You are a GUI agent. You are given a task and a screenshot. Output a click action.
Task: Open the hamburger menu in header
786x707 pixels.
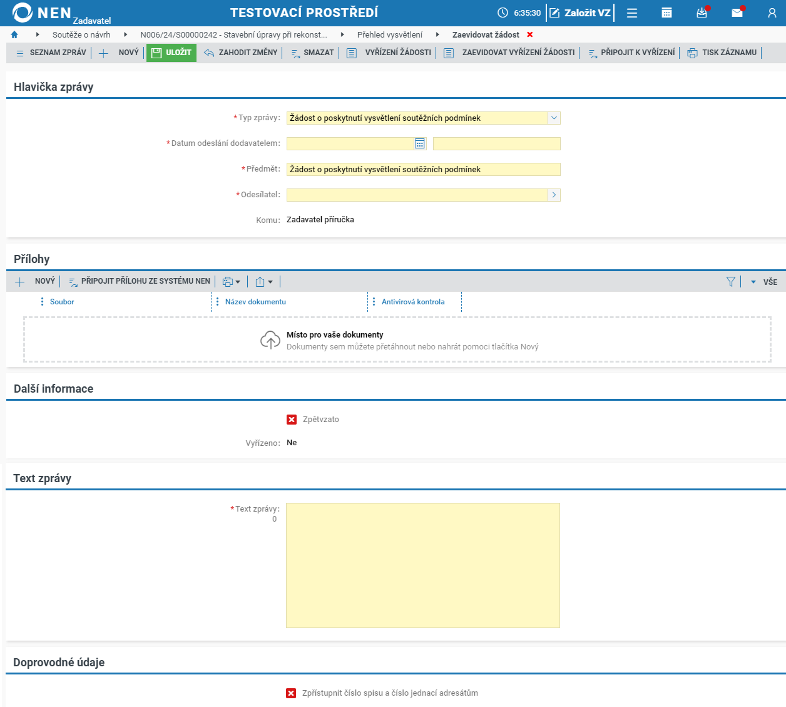(632, 13)
